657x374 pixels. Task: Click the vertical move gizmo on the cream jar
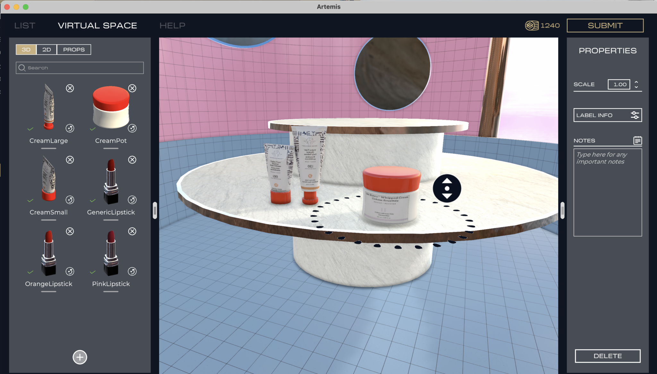[x=447, y=188]
